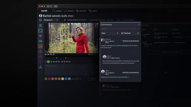Screen dimensions: 191x107
Task: Open the Set Approval dropdown
Action: [x=51, y=20]
